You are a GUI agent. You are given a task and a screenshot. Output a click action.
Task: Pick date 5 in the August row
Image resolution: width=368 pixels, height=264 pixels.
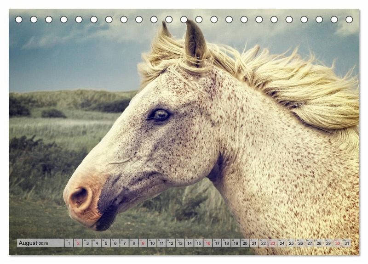click(106, 243)
